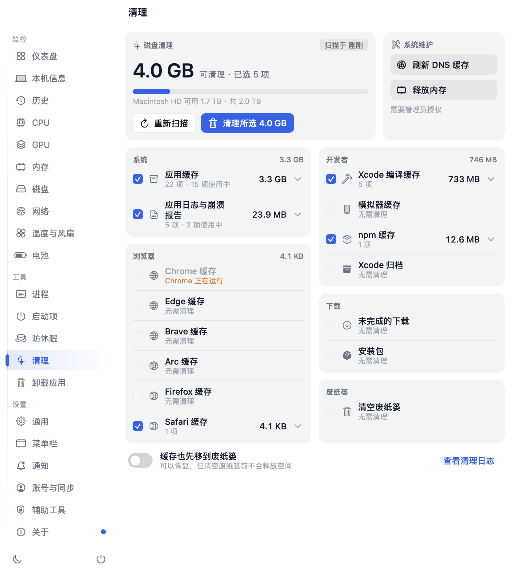This screenshot has height=576, width=512.
Task: Uncheck the npm 缓存 checkbox
Action: pyautogui.click(x=331, y=239)
